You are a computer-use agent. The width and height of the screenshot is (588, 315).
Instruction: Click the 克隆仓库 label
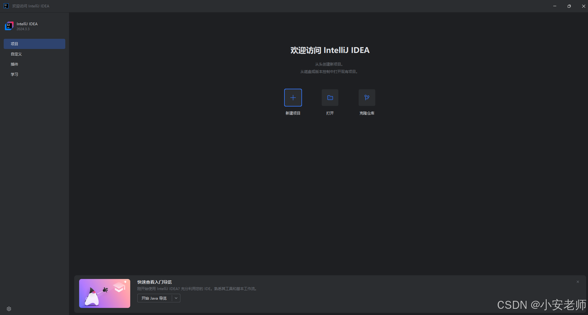click(x=367, y=113)
